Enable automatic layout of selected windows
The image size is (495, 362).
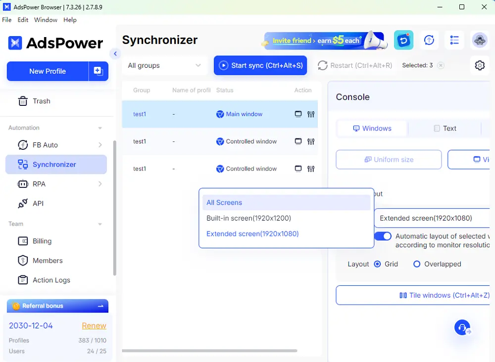(x=383, y=236)
